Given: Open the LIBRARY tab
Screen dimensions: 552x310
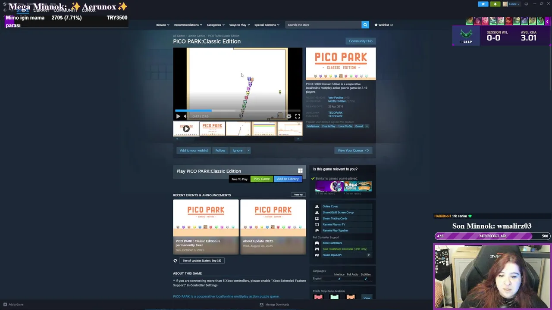Looking at the screenshot, I should pyautogui.click(x=41, y=10).
